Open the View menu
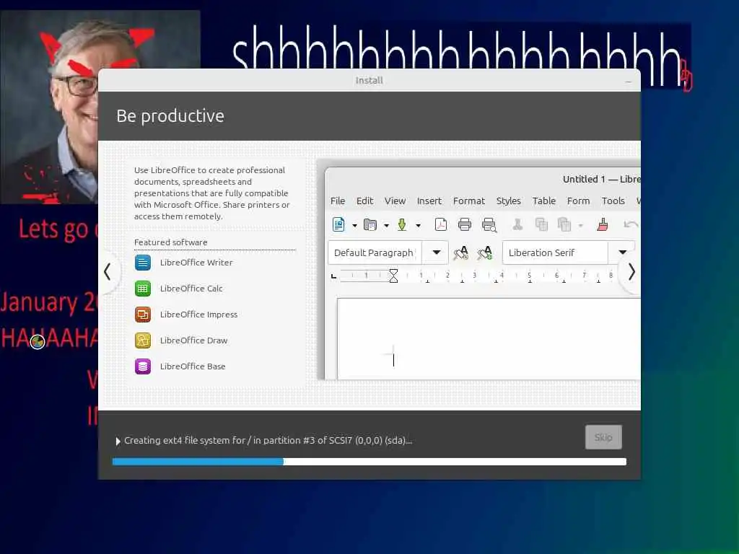739x554 pixels. coord(395,201)
